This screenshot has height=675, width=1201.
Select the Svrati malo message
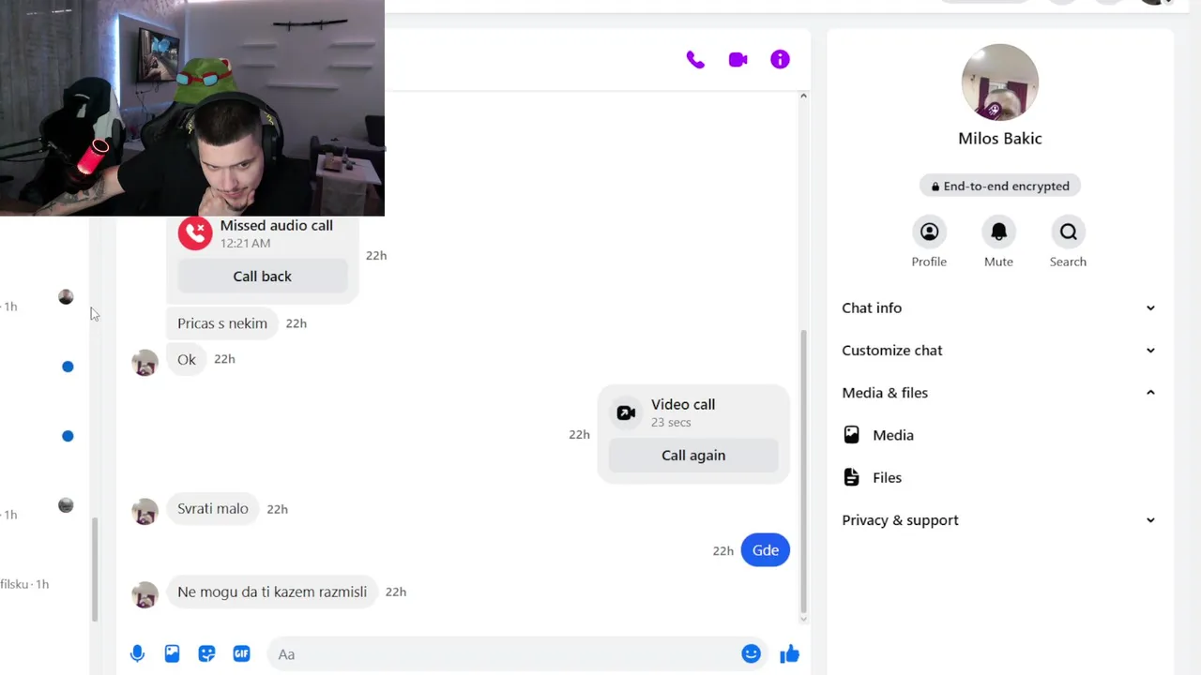tap(213, 509)
